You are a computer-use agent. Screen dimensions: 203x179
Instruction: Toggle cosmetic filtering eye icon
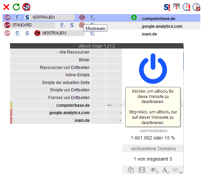point(154,170)
